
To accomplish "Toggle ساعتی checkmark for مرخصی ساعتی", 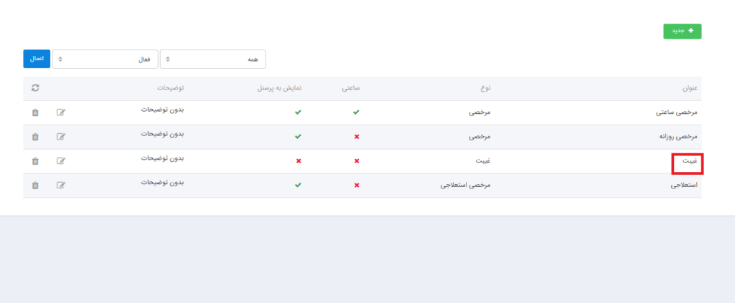I will pos(357,112).
